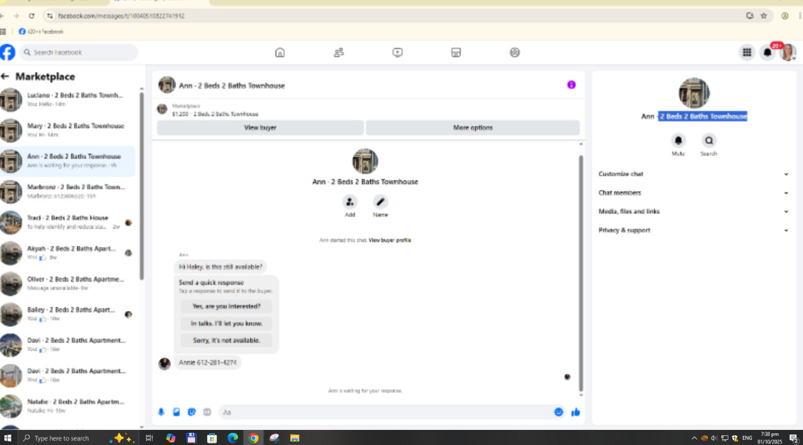803x445 pixels.
Task: Open File Explorer from the taskbar
Action: coord(295,438)
